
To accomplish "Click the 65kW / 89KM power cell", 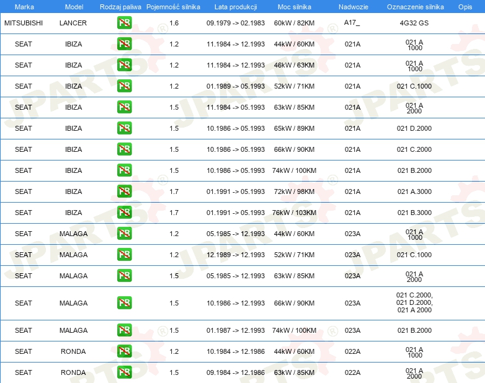I will 294,128.
